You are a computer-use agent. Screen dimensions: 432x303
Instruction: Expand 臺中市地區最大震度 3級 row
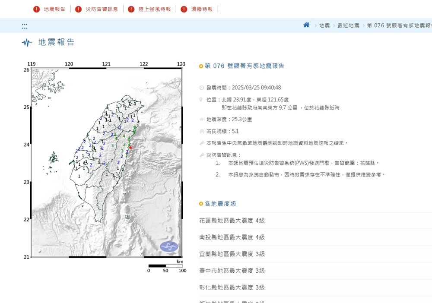point(232,271)
